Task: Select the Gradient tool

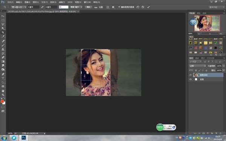Action: (3, 61)
